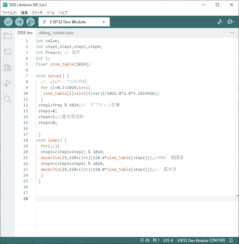Click the vertical scrollbar marker at line 28
Screen dimensions: 239x244
point(237,196)
